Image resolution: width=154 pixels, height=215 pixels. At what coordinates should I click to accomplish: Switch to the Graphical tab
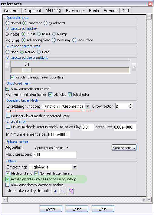tap(32, 11)
